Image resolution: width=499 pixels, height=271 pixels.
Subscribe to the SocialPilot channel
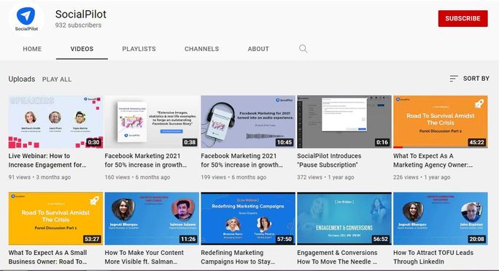[x=463, y=18]
